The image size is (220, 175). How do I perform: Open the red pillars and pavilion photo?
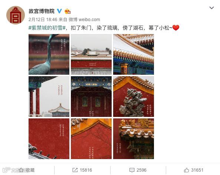coord(49,97)
